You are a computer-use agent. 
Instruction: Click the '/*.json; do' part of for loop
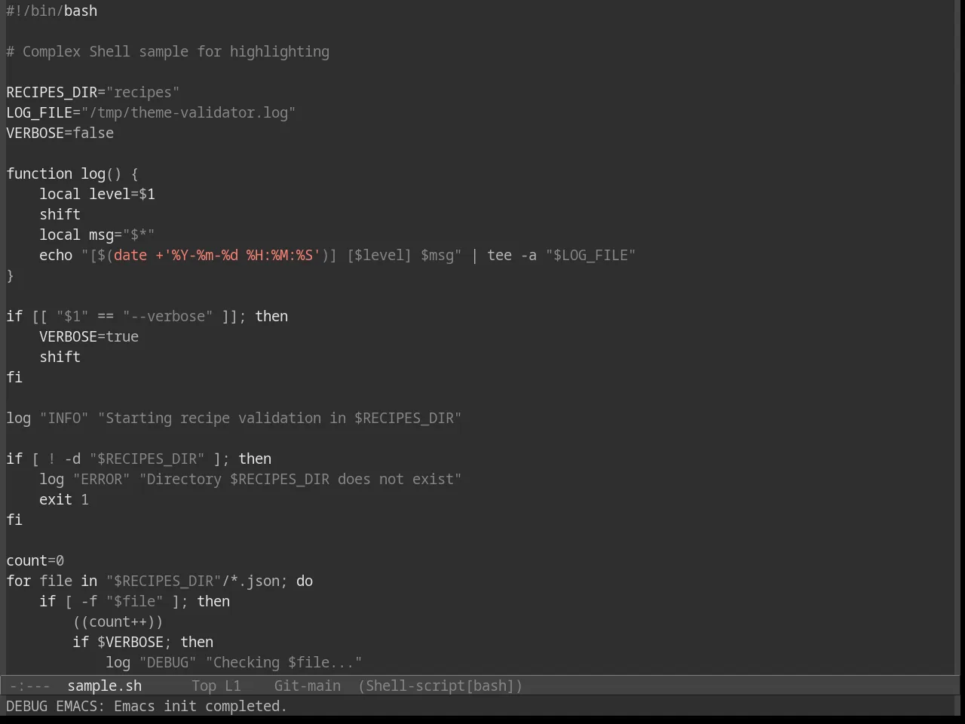coord(268,581)
